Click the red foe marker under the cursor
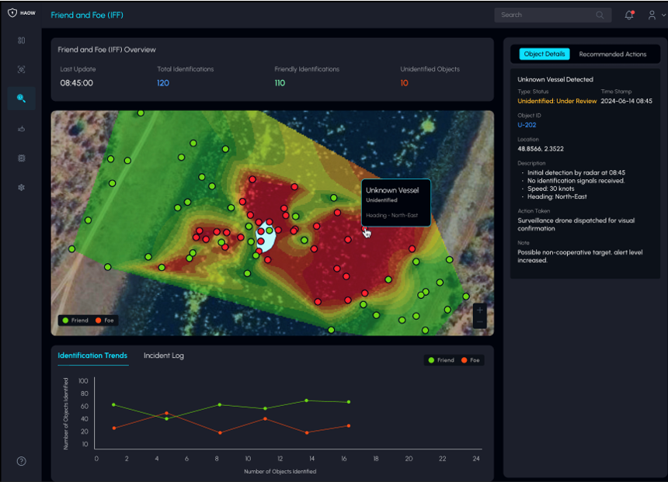Image resolution: width=668 pixels, height=482 pixels. pyautogui.click(x=364, y=229)
